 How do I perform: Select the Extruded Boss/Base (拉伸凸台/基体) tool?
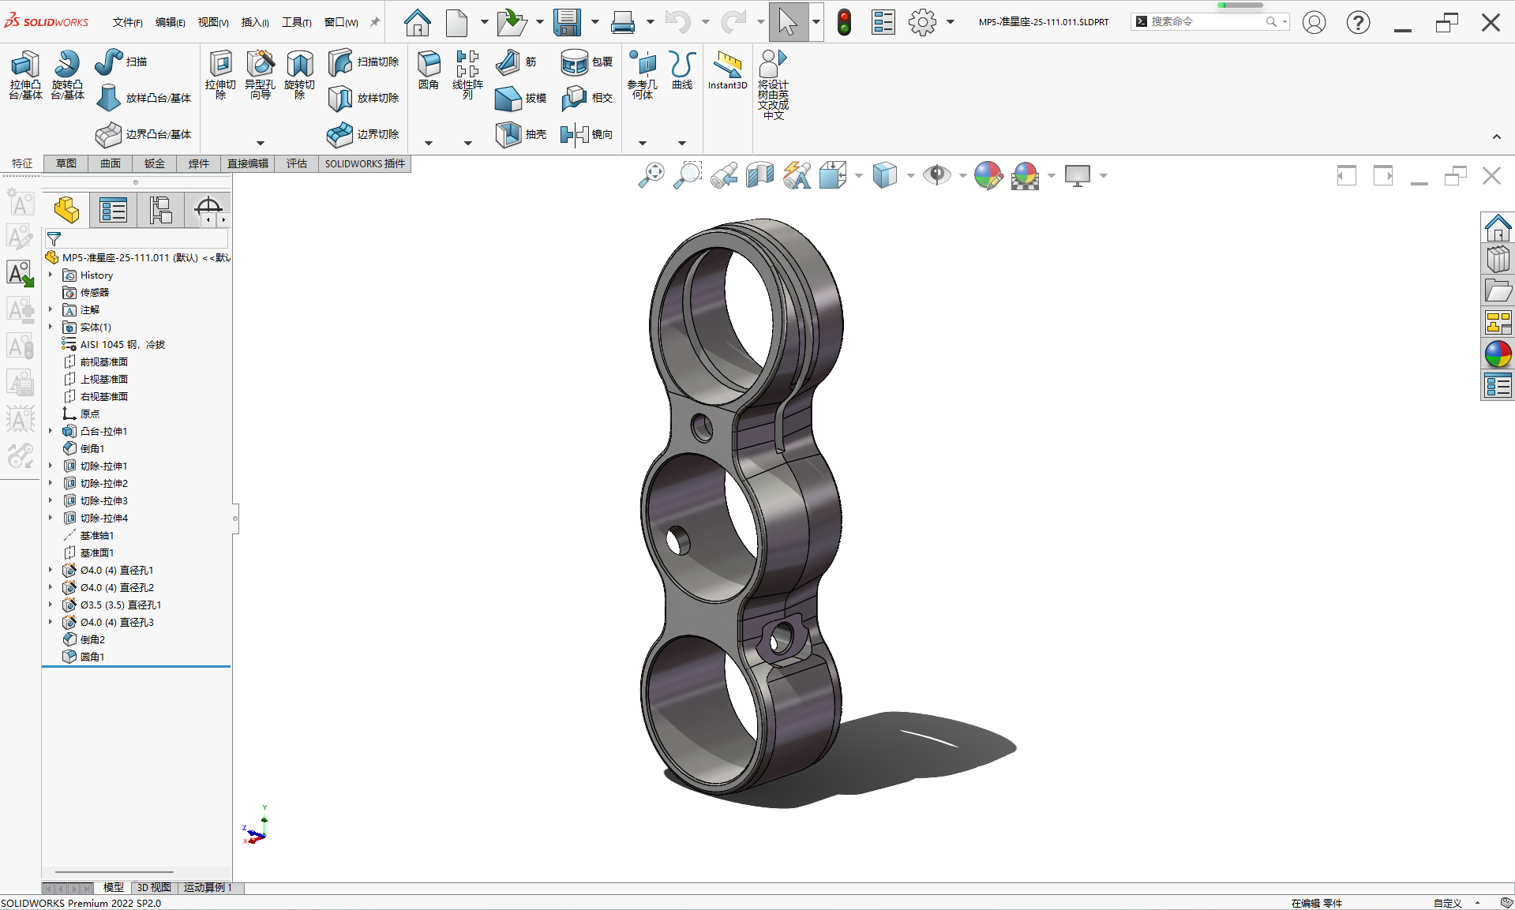tap(25, 75)
